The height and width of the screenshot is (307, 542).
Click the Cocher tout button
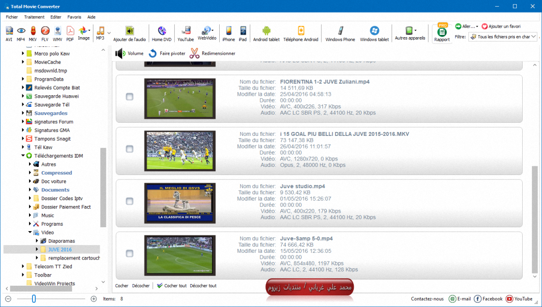(x=172, y=286)
